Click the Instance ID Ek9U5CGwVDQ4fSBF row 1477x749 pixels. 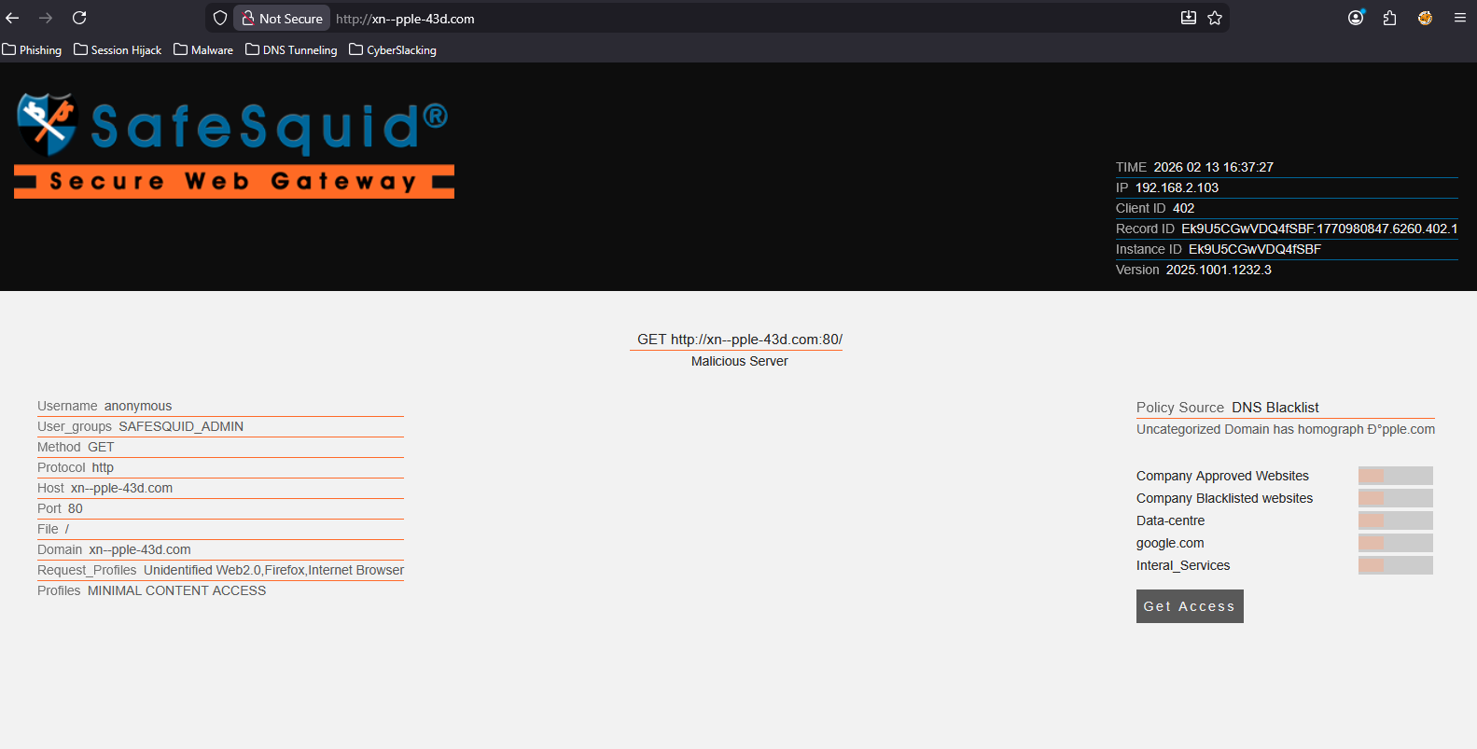click(1287, 249)
